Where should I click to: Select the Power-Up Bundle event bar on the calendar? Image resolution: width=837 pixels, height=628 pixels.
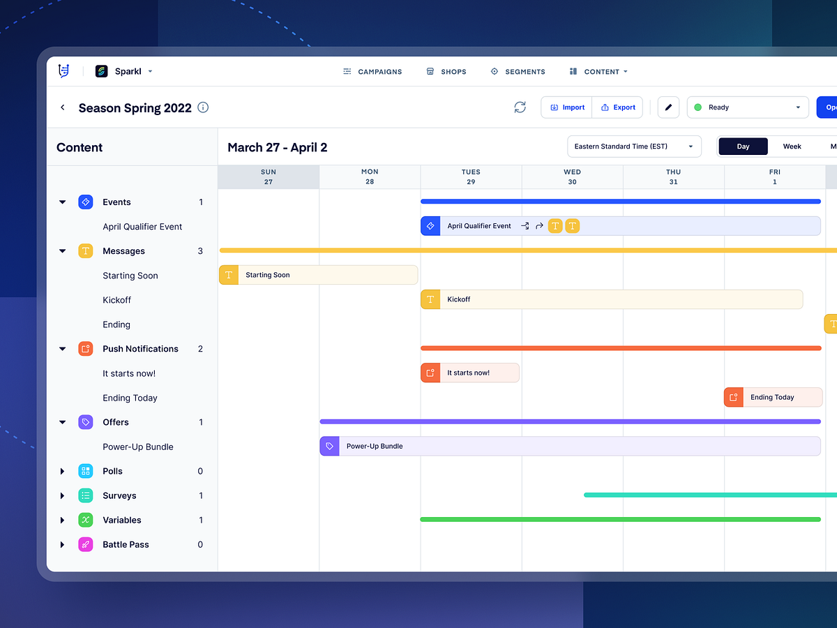point(488,446)
